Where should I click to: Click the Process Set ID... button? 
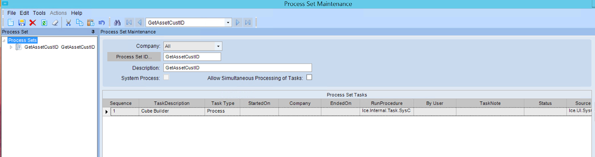click(x=134, y=57)
